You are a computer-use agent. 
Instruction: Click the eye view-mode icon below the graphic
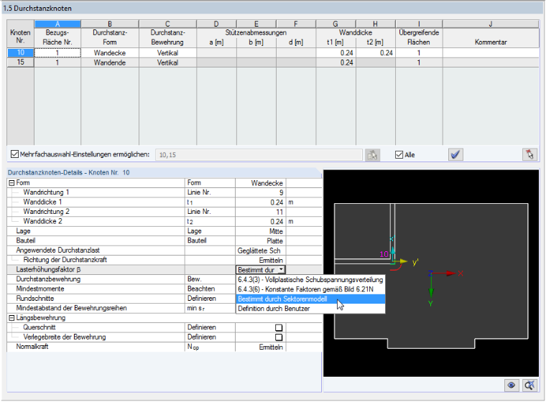tap(512, 385)
